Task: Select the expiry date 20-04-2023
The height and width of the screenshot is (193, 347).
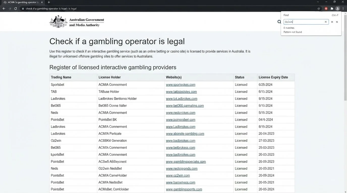Action: point(266,134)
